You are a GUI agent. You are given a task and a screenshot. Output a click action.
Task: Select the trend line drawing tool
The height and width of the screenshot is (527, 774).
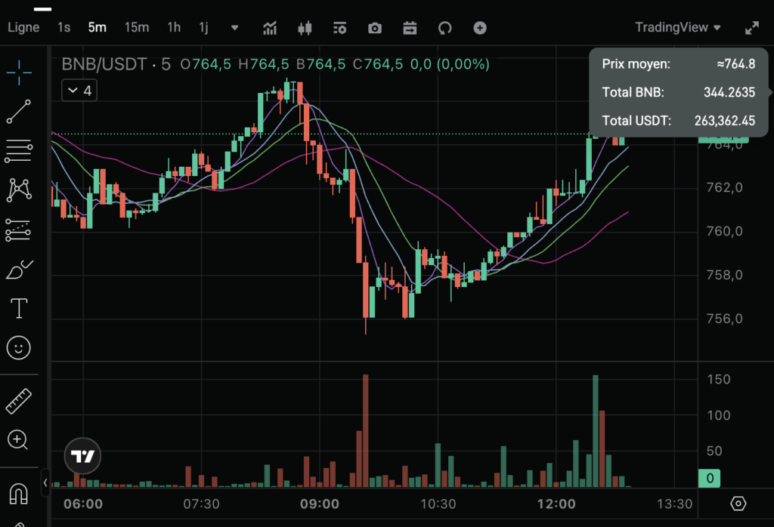[x=17, y=112]
